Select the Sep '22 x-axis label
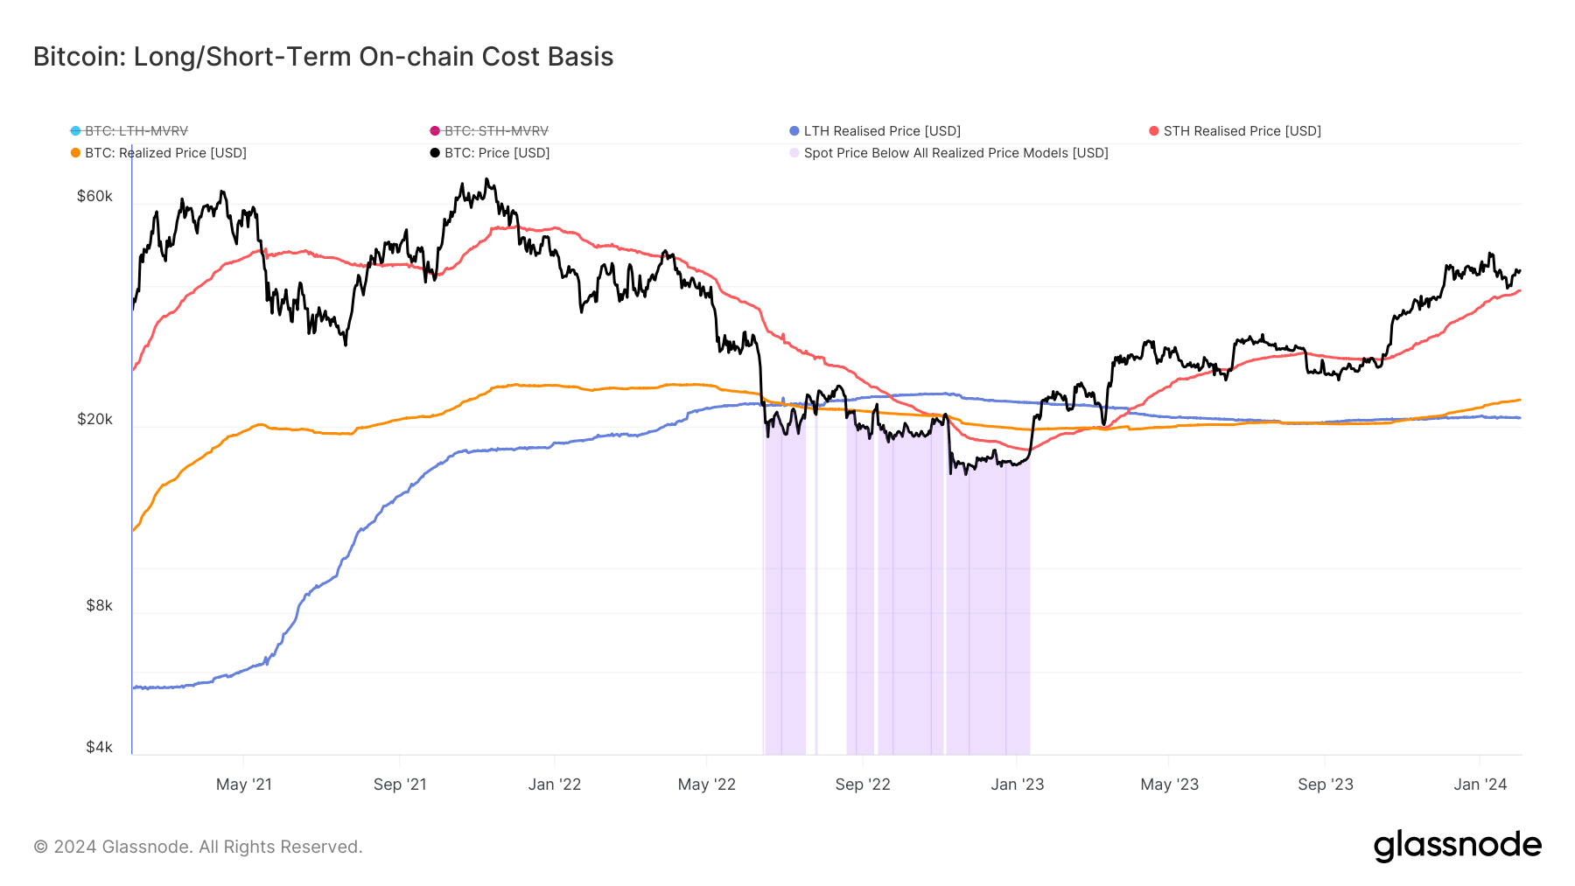The height and width of the screenshot is (886, 1575). point(863,785)
